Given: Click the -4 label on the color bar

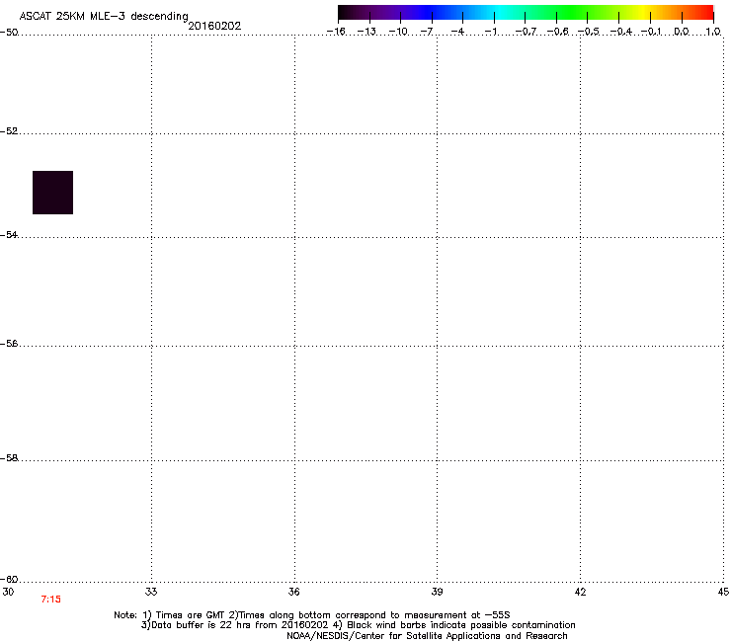Looking at the screenshot, I should (457, 32).
